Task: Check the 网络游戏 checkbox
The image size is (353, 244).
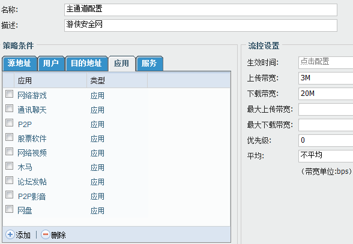Action: tap(9, 94)
